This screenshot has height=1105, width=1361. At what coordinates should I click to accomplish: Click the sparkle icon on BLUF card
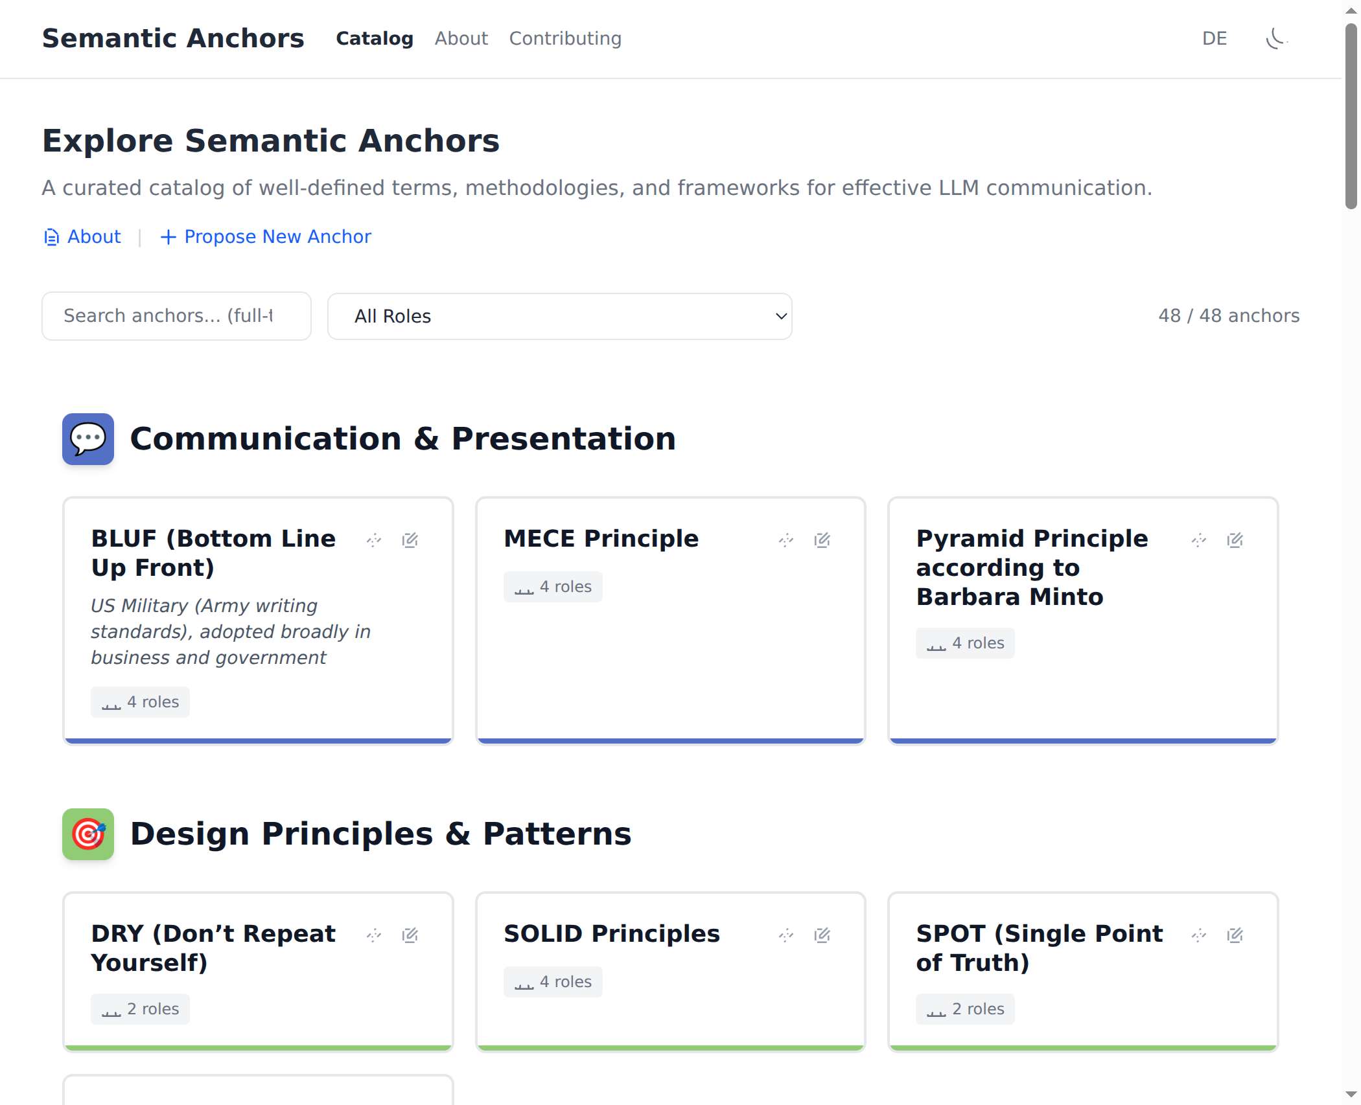coord(374,540)
